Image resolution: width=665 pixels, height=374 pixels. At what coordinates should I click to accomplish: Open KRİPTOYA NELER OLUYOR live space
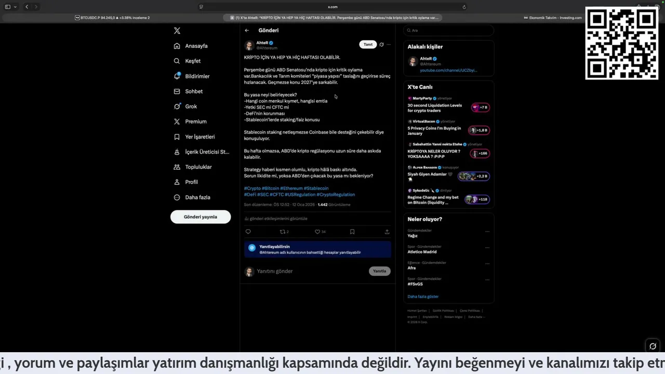pyautogui.click(x=448, y=151)
